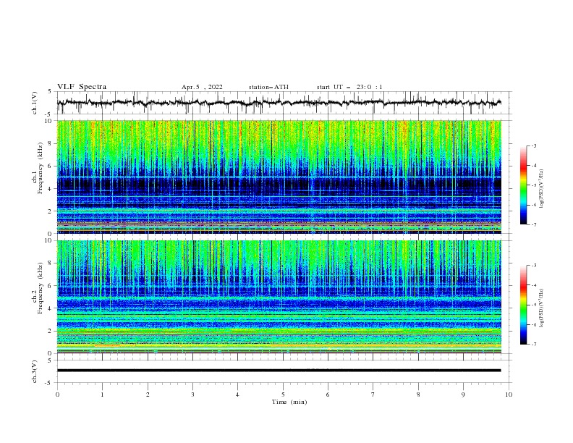Click the lower color scale bar
Screen dimensions: 573x443
(523, 305)
